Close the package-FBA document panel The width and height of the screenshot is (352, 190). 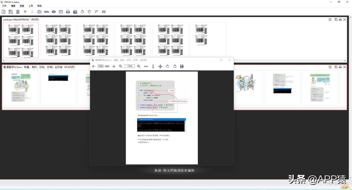coord(345,19)
